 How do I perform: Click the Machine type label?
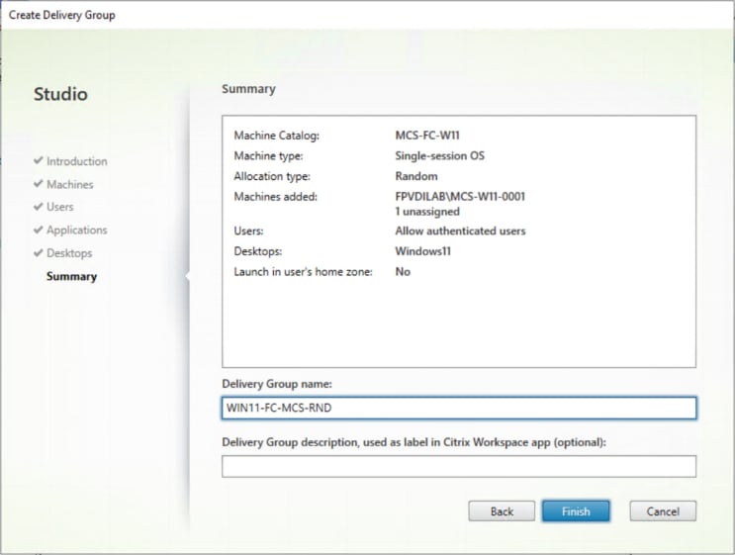[x=269, y=155]
